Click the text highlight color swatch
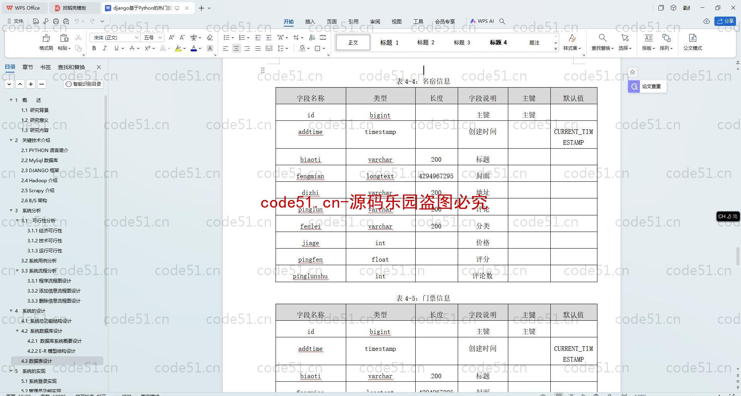This screenshot has height=396, width=741. (178, 48)
